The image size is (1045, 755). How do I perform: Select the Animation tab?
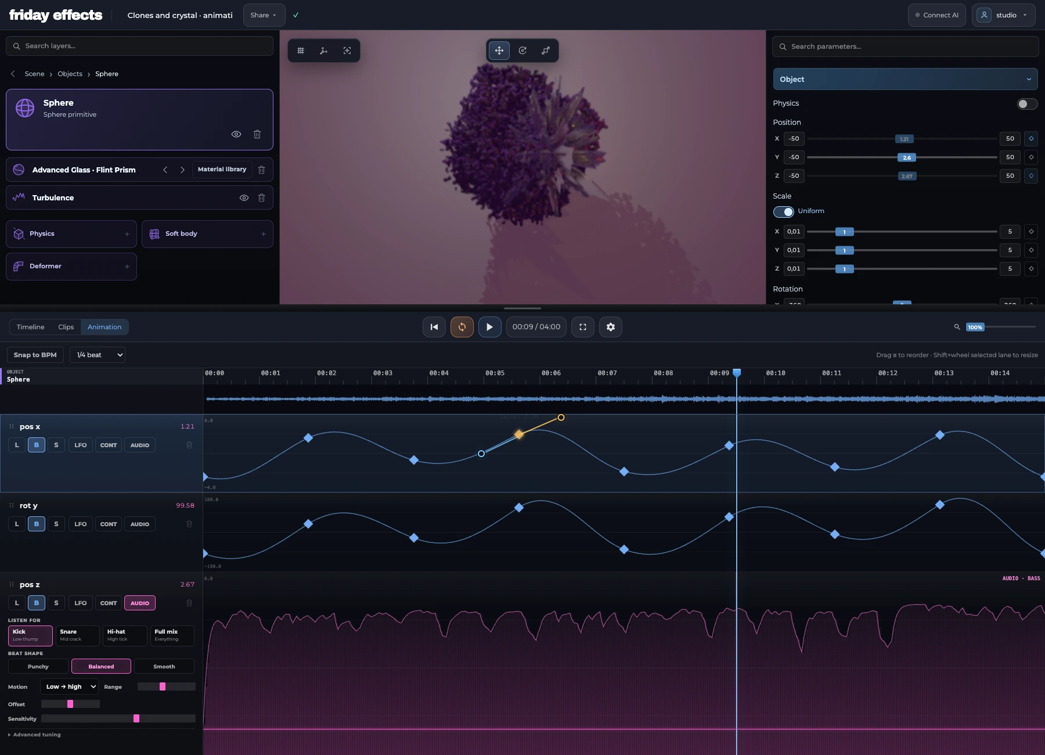point(105,327)
